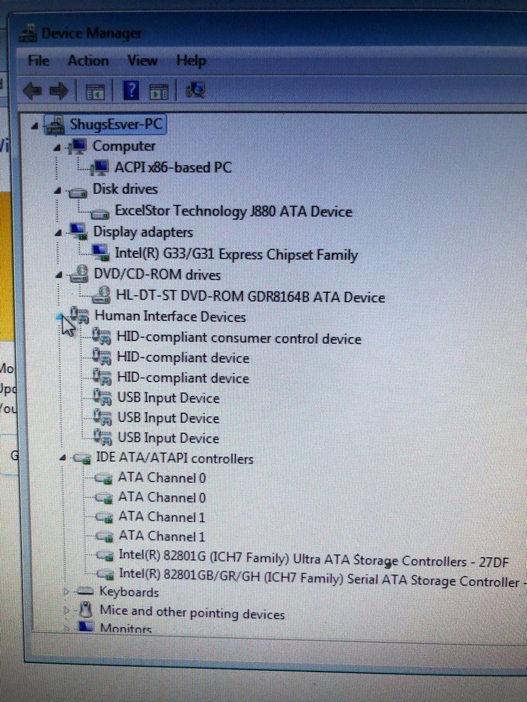This screenshot has height=702, width=527.
Task: Click the HID-compliant consumer control device icon
Action: 101,337
